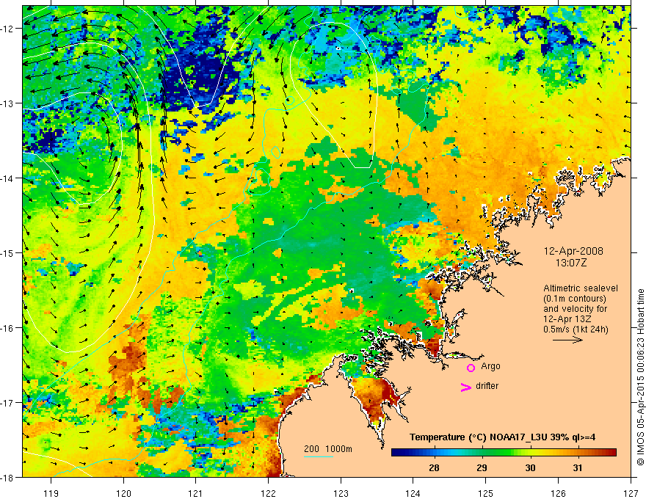Click colorbar tick label 31
646x499 pixels.
(x=578, y=467)
